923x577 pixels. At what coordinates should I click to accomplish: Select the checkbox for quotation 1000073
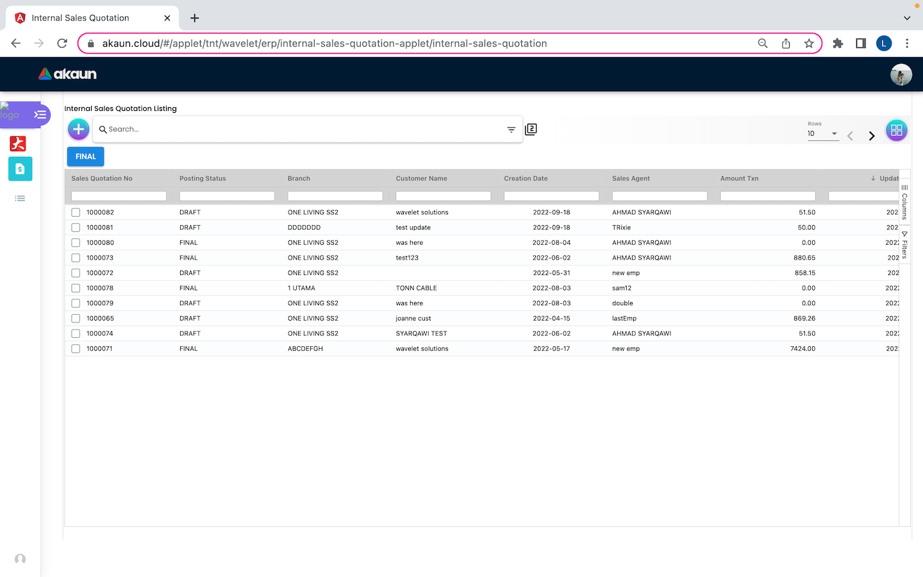click(76, 258)
